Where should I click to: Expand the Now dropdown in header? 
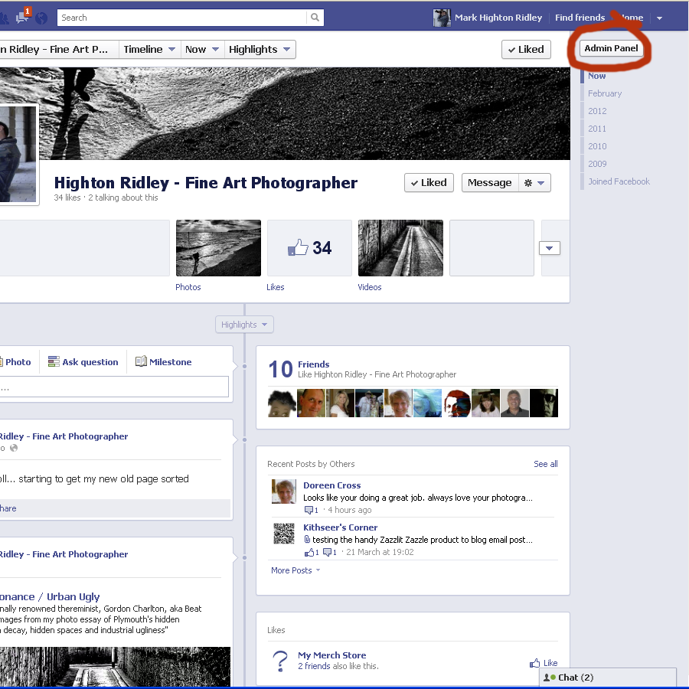coord(202,49)
